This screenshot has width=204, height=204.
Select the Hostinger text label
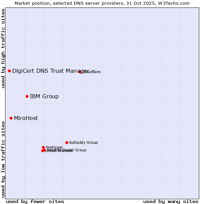[54, 147]
